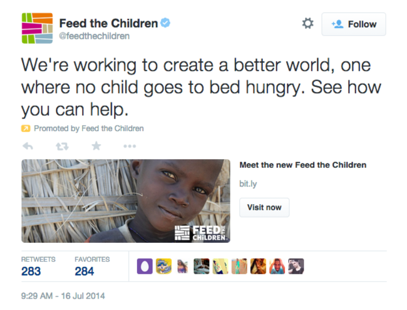Screen dimensions: 407x310
Task: Open Meet the new Feed the Children title
Action: pyautogui.click(x=303, y=165)
